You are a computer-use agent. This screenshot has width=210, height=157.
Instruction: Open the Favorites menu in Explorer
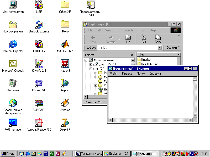(x=129, y=30)
